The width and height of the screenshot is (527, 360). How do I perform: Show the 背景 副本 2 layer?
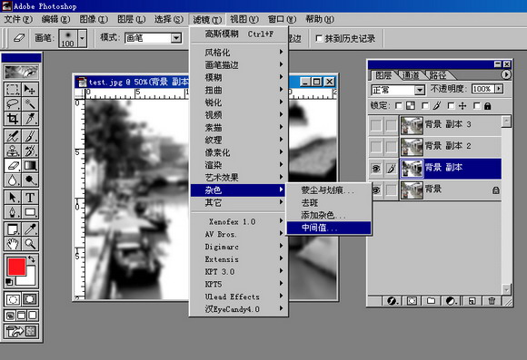[x=376, y=147]
